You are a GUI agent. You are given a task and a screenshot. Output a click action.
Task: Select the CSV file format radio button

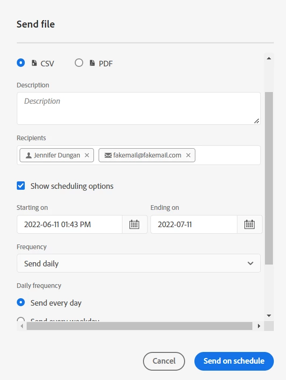pyautogui.click(x=21, y=63)
